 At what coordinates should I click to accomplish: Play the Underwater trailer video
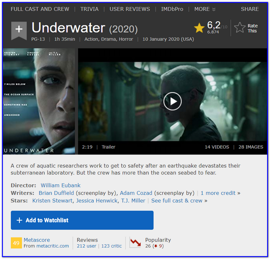point(172,101)
